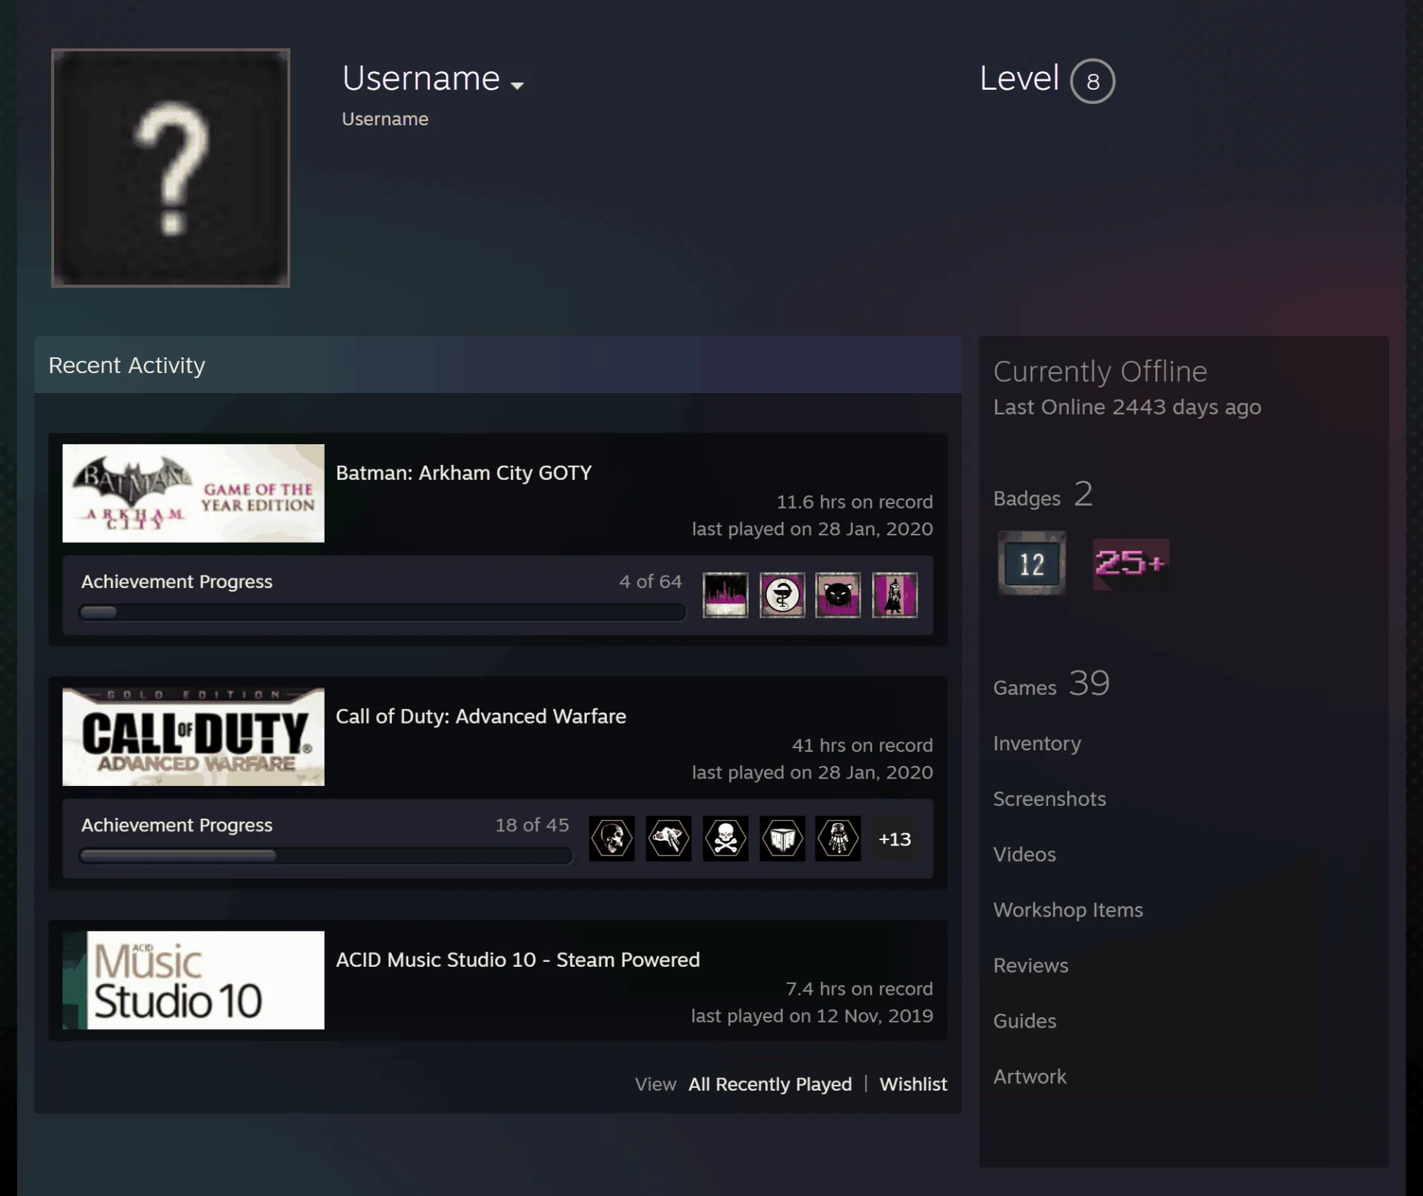Click skull and crossbones achievement icon
Screen dimensions: 1423x1196
tap(726, 839)
